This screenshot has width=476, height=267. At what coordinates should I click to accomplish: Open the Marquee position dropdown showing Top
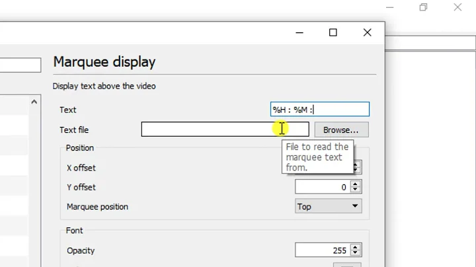pos(328,206)
